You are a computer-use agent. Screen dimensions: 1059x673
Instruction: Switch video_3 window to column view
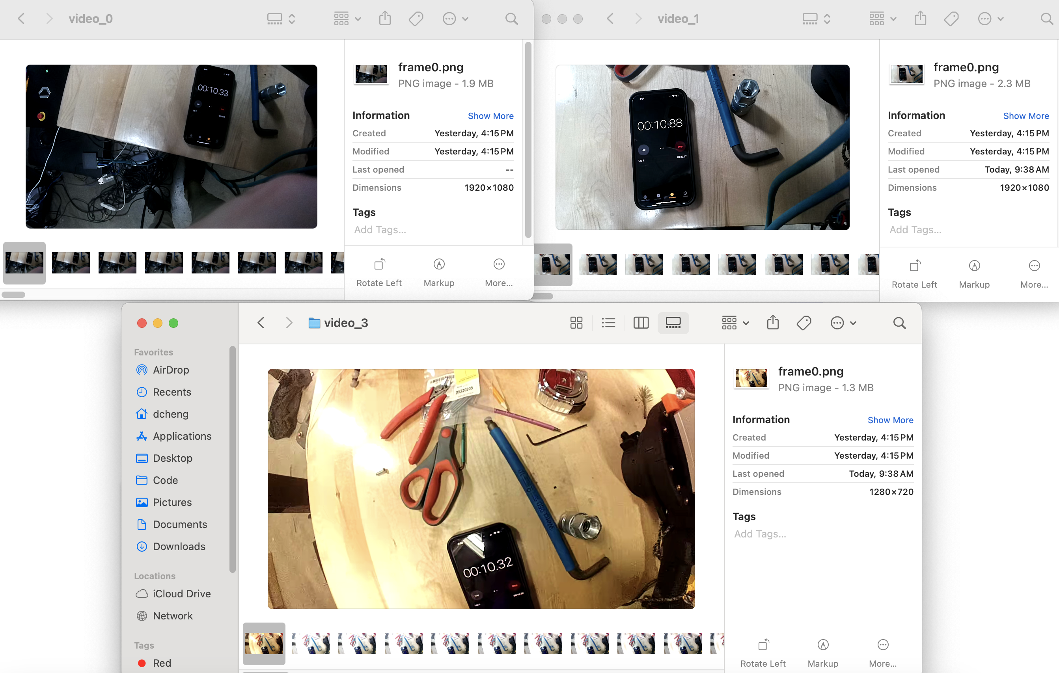pyautogui.click(x=641, y=323)
